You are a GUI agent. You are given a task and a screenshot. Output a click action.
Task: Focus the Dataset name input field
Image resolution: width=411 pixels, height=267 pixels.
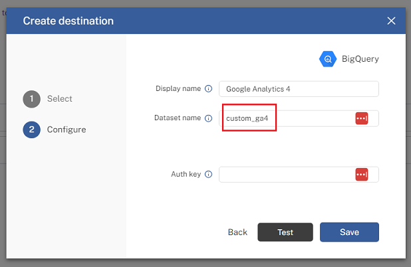pos(299,118)
